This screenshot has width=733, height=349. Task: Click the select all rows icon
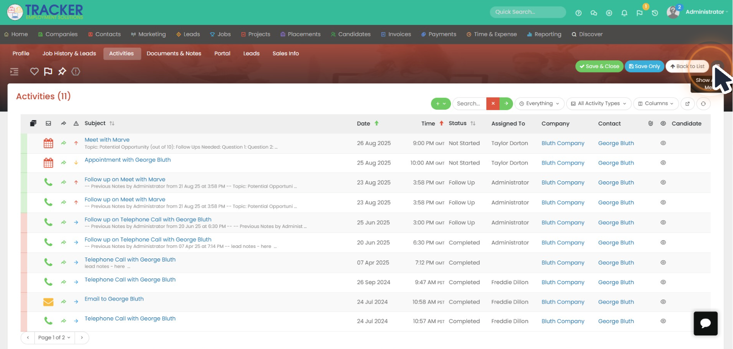33,123
